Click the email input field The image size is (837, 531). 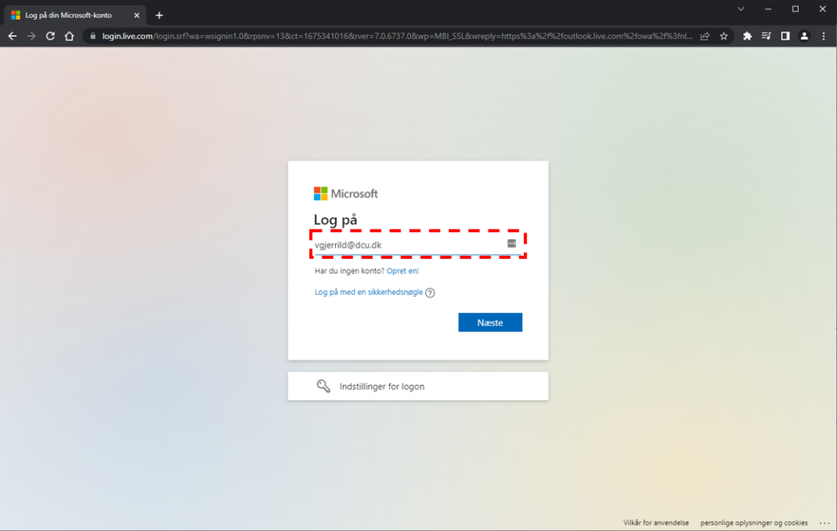[409, 244]
